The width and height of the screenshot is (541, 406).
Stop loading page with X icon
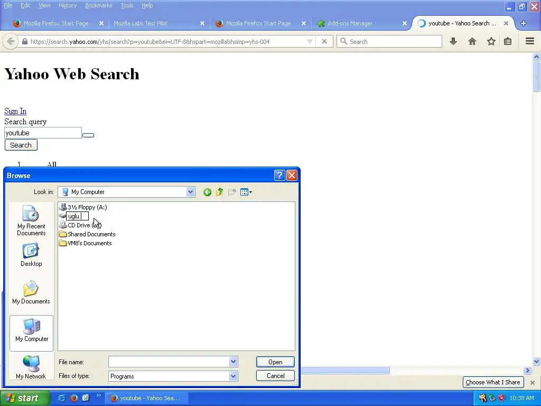[324, 41]
